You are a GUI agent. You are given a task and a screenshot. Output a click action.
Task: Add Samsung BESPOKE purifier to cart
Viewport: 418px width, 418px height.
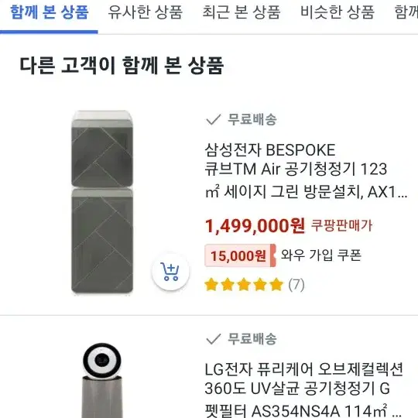[x=170, y=272]
